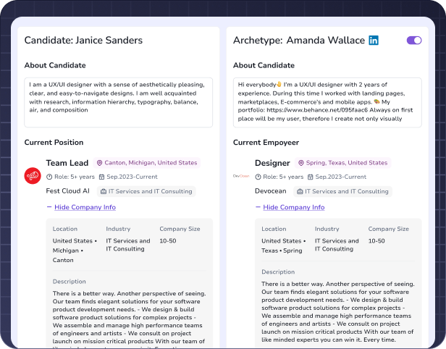The width and height of the screenshot is (446, 349).
Task: Click briefcase icon in Devocean industry tag
Action: 300,191
